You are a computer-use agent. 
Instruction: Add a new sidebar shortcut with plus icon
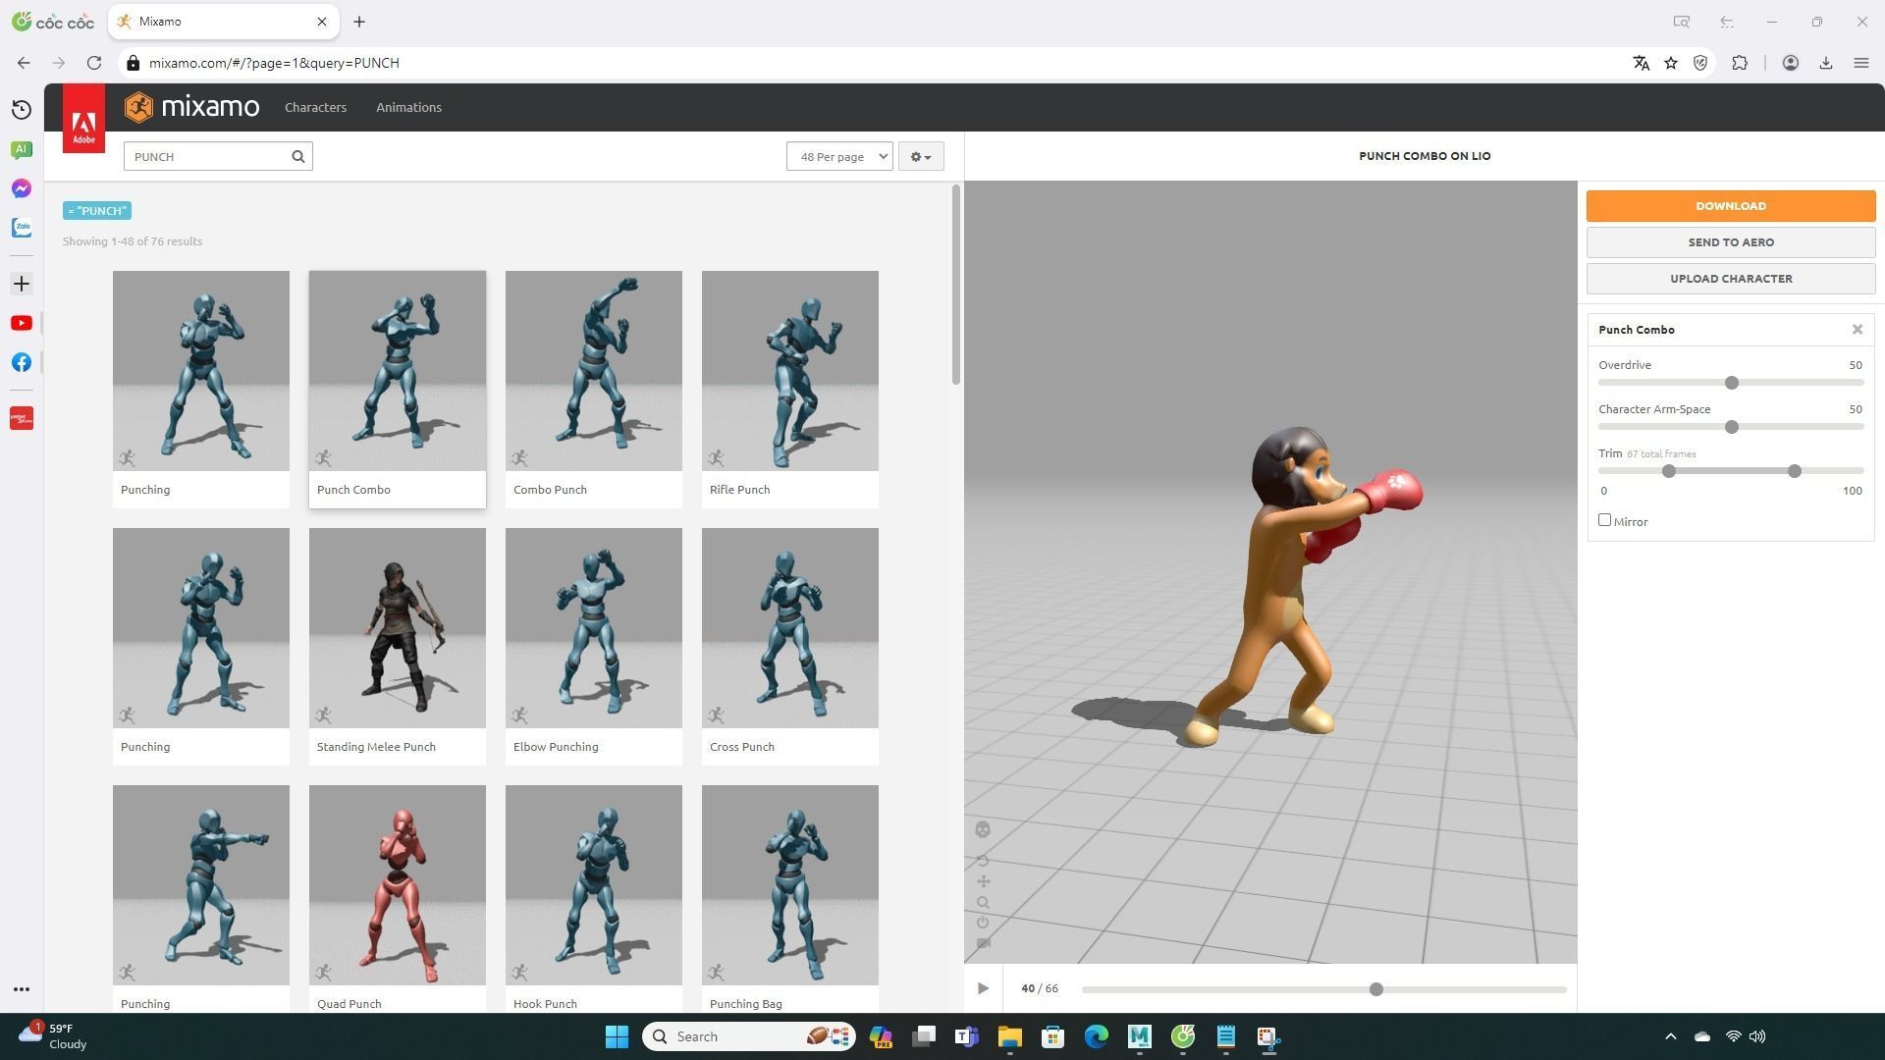click(x=22, y=284)
